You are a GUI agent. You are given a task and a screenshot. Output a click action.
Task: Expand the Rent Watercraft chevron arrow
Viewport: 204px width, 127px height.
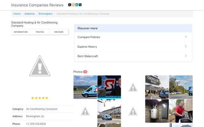[186, 56]
